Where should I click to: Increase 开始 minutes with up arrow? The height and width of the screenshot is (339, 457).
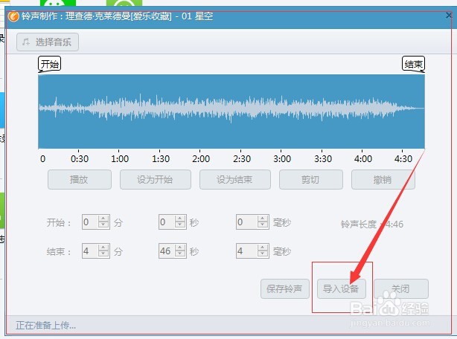click(x=103, y=219)
